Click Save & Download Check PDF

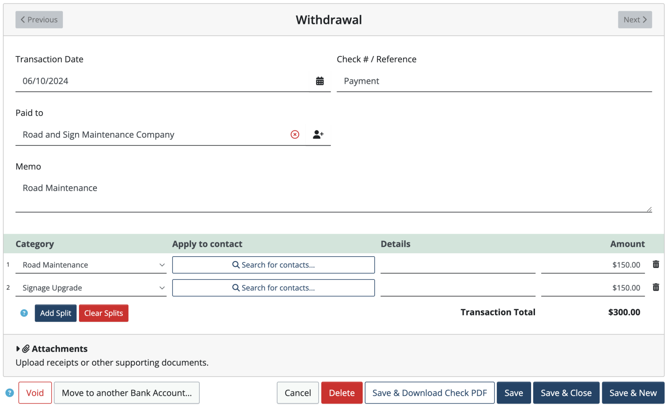429,393
